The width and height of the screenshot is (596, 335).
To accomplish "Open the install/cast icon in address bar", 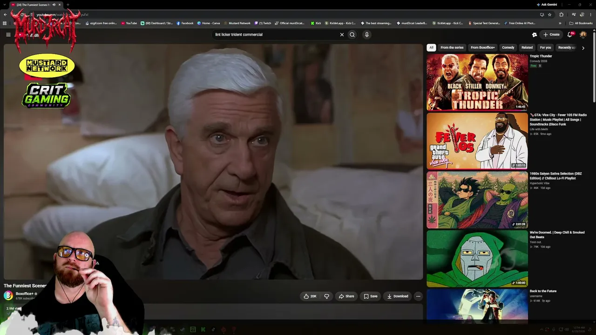I will click(x=542, y=14).
